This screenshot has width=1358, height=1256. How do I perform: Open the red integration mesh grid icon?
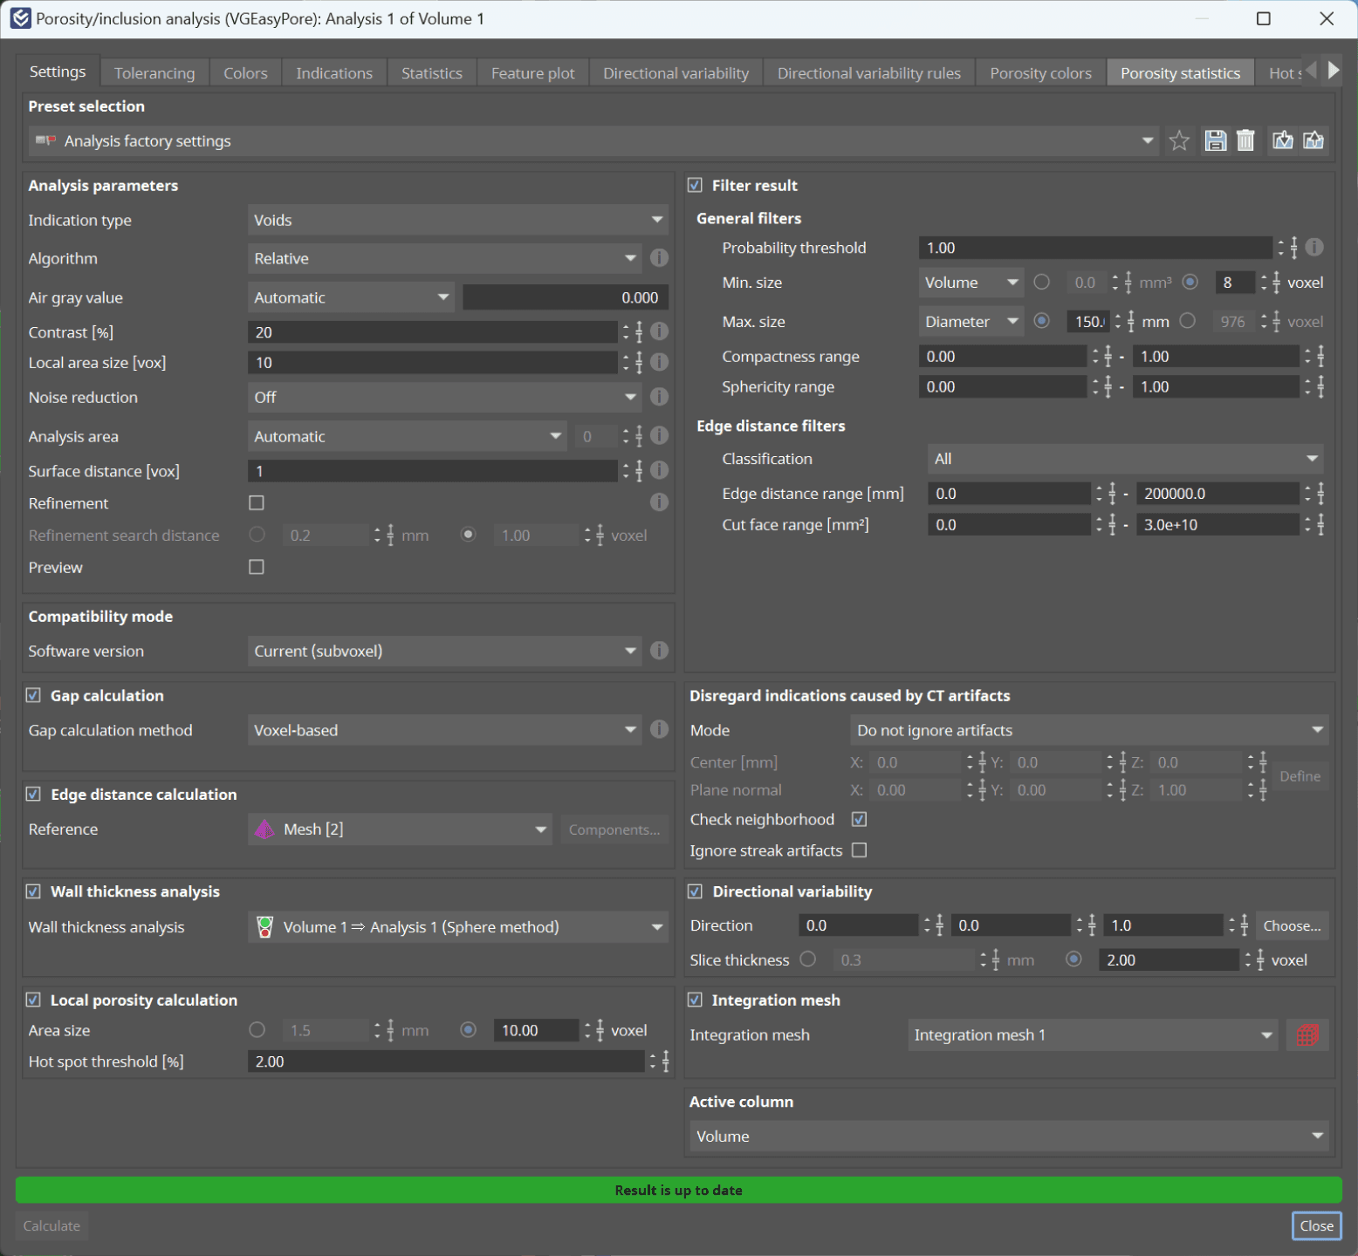tap(1307, 1035)
